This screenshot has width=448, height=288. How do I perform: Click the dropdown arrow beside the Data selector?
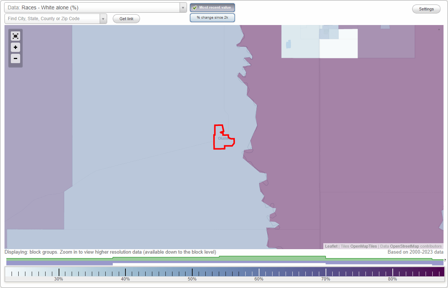coord(183,7)
